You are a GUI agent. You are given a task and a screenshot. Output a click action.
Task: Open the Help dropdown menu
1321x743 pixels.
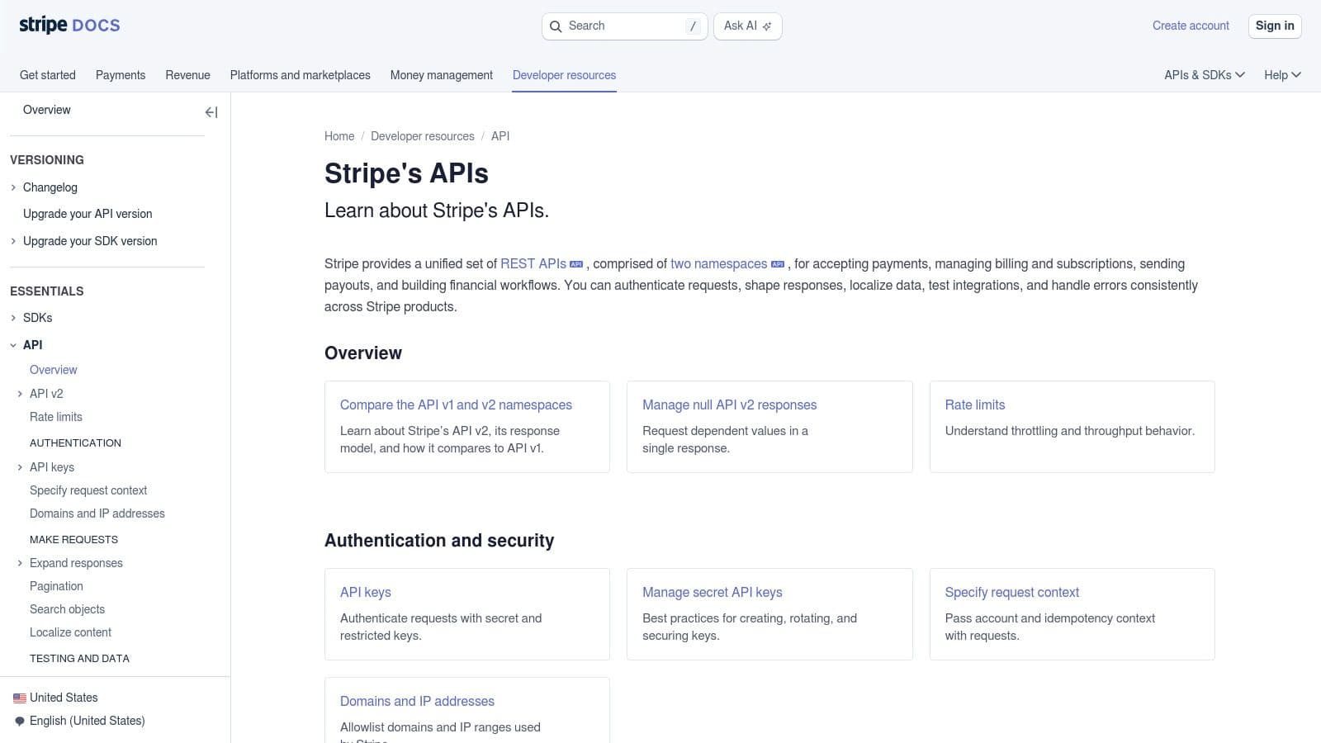click(1282, 75)
